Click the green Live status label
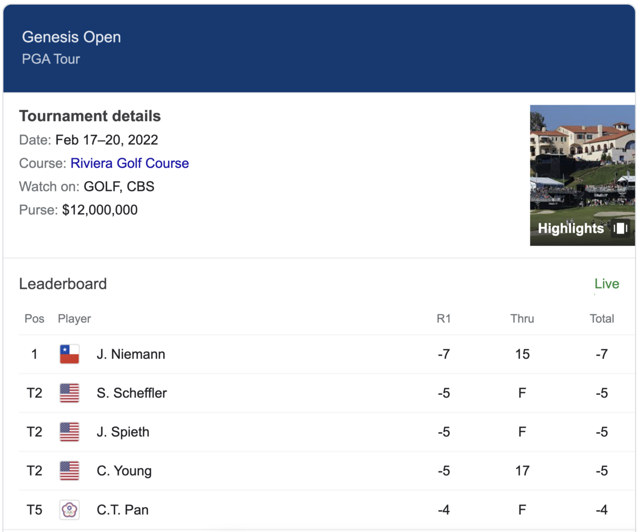The width and height of the screenshot is (638, 532). (607, 284)
